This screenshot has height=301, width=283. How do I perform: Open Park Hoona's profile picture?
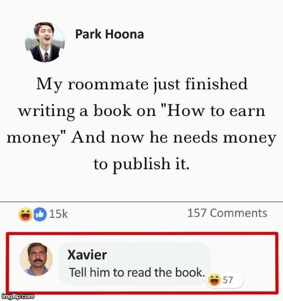tap(45, 42)
